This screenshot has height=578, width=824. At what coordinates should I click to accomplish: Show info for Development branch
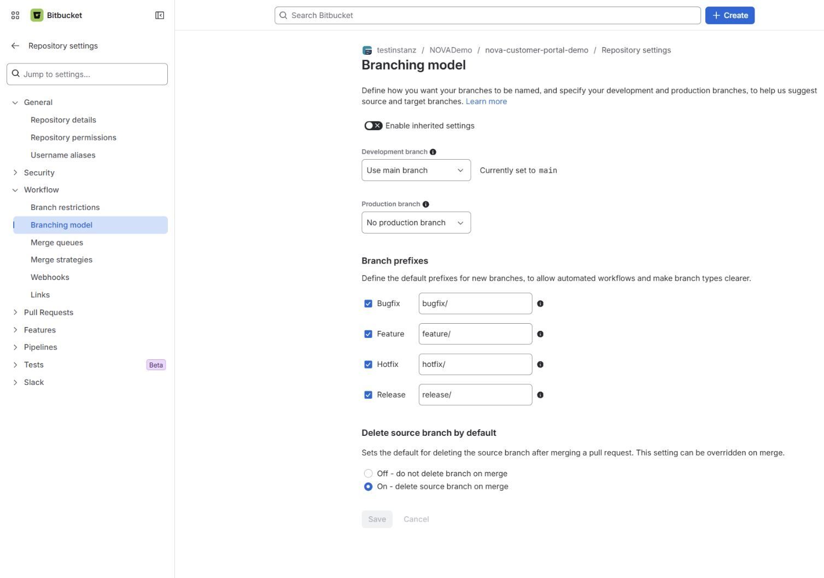click(x=433, y=152)
